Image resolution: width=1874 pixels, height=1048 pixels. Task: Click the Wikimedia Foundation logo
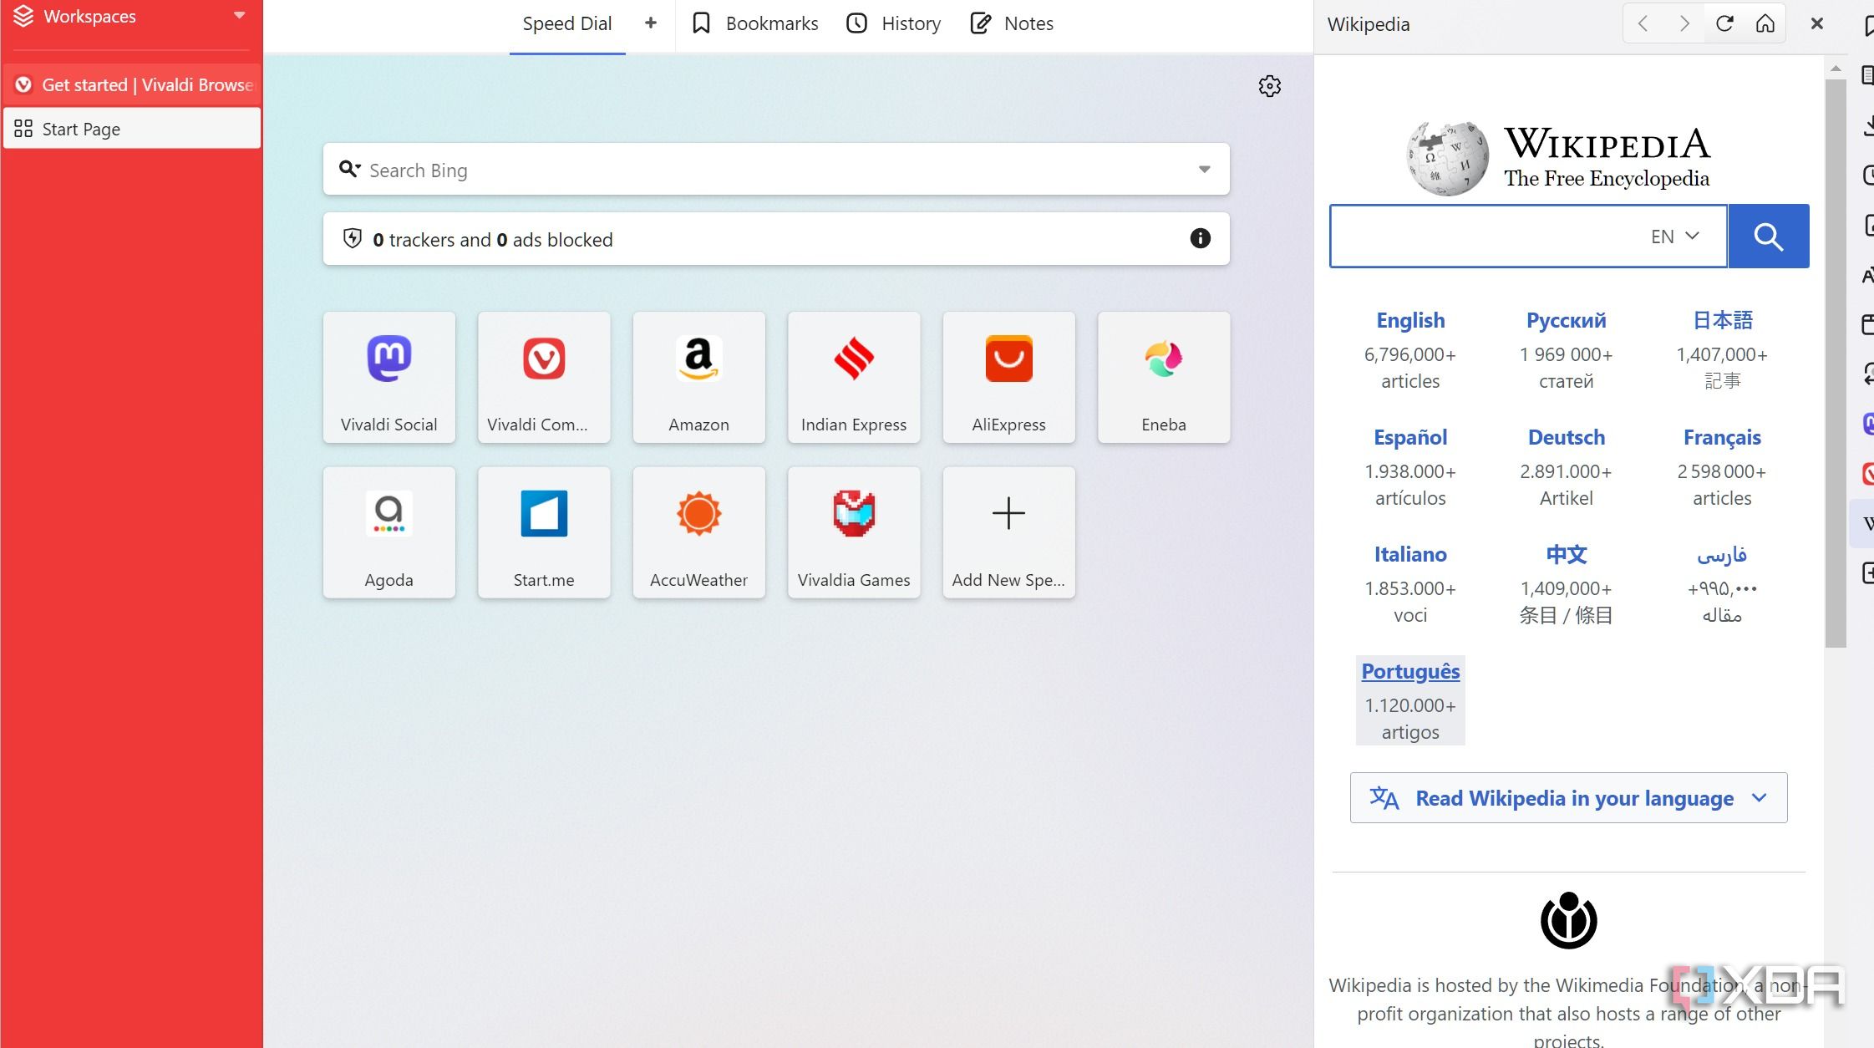pos(1568,921)
